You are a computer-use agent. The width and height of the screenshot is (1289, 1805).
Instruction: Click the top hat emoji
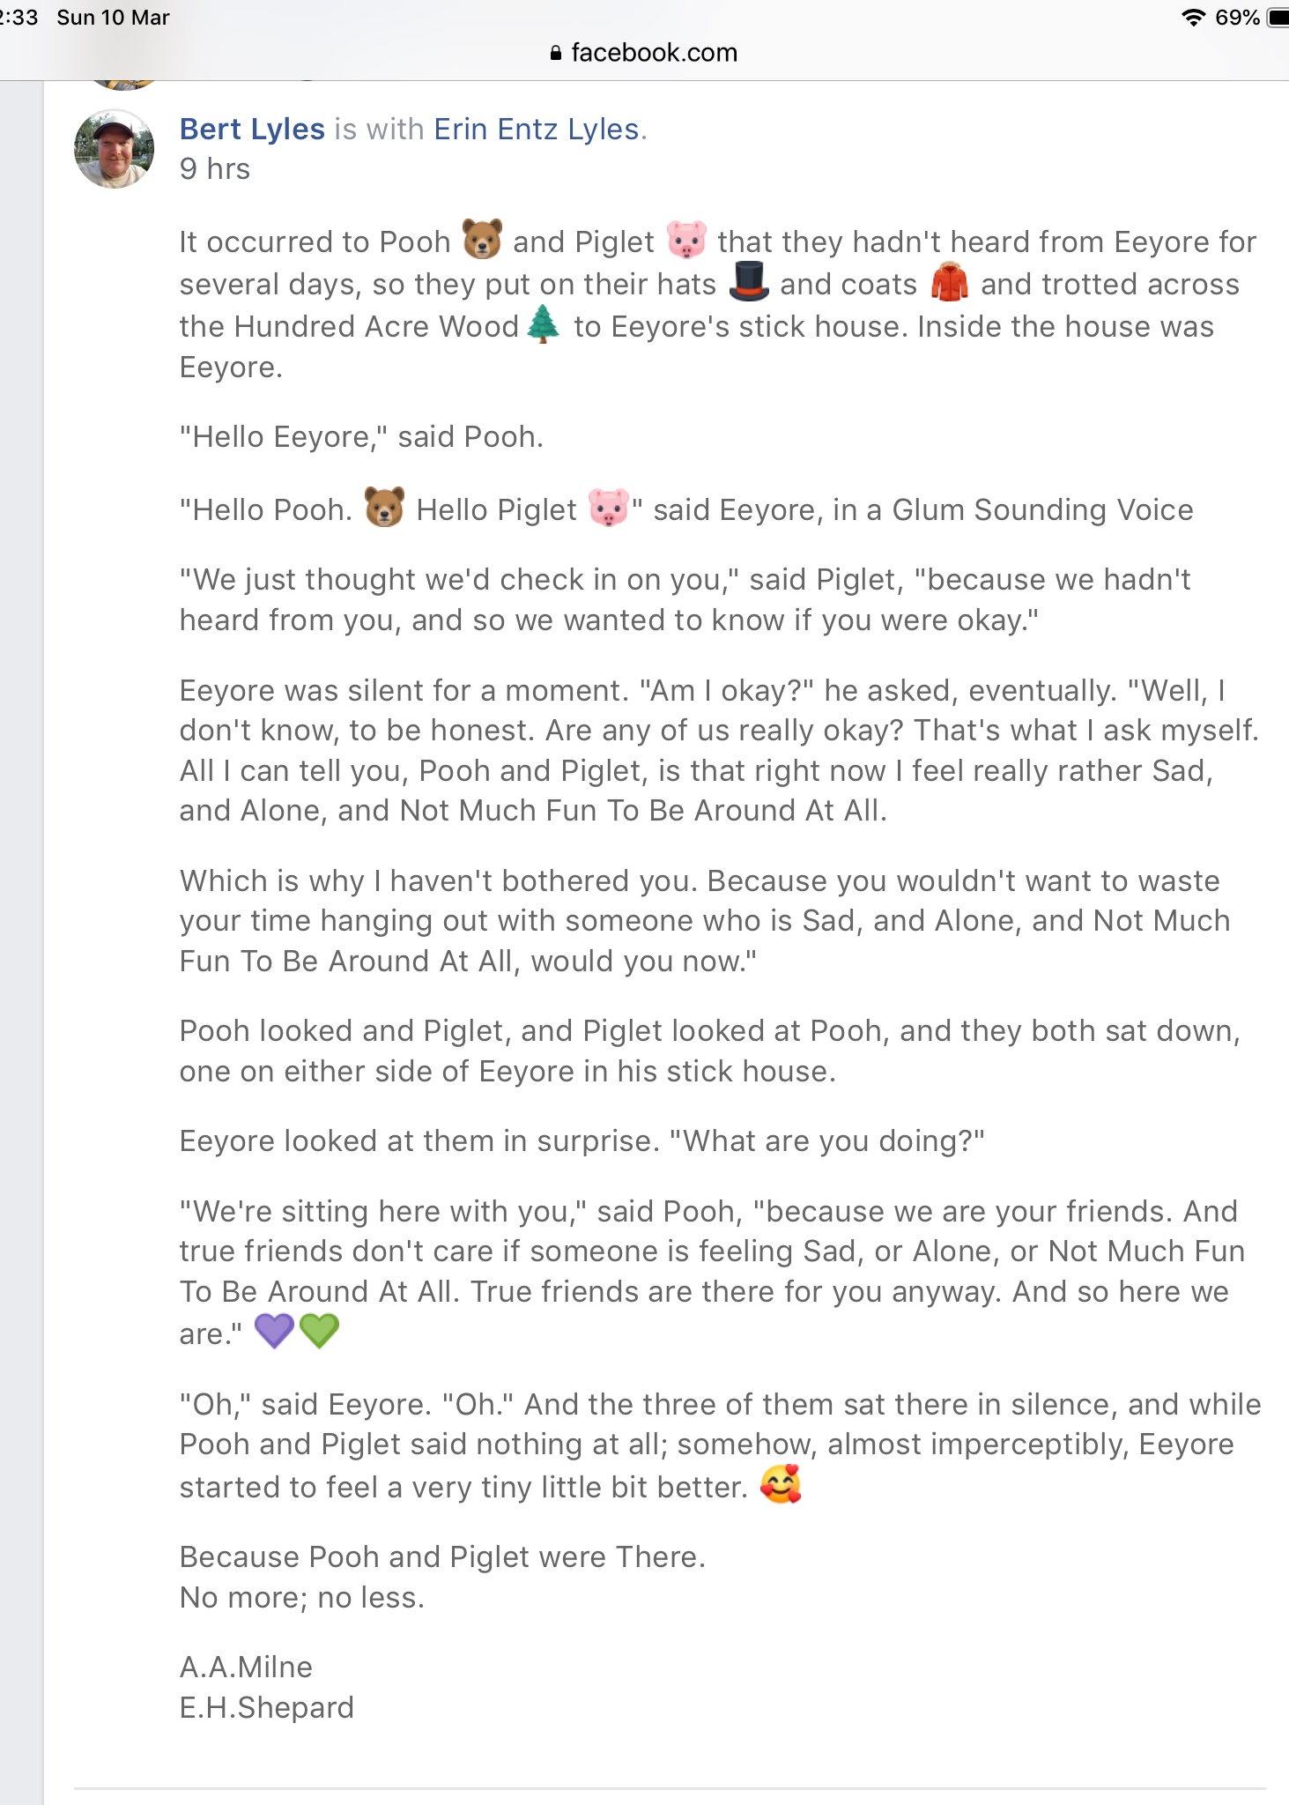pyautogui.click(x=749, y=281)
